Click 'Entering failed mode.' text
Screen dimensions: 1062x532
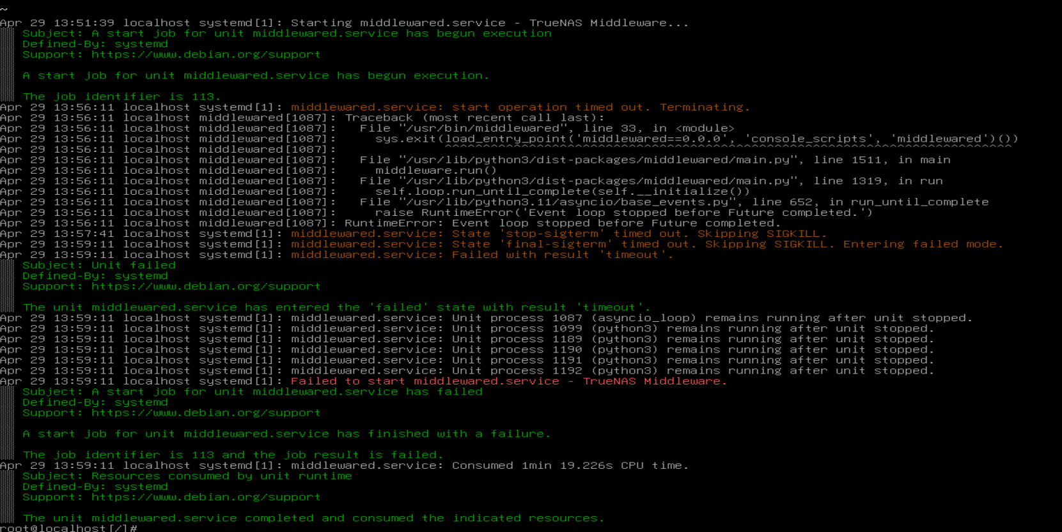[923, 244]
